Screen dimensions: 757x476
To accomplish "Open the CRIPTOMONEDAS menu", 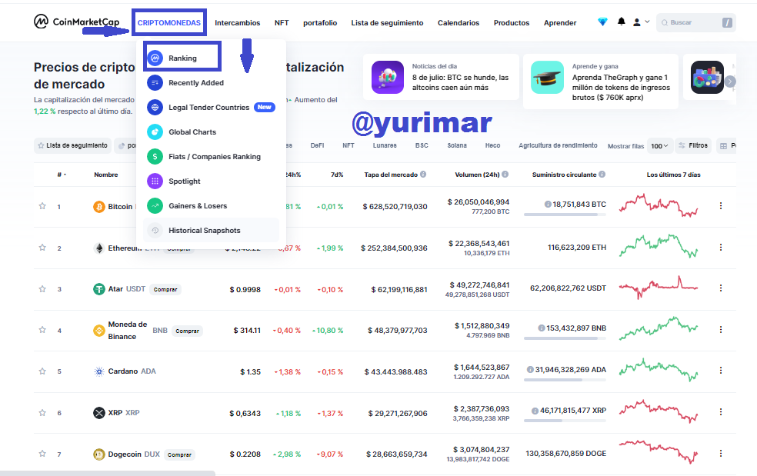I will point(169,23).
